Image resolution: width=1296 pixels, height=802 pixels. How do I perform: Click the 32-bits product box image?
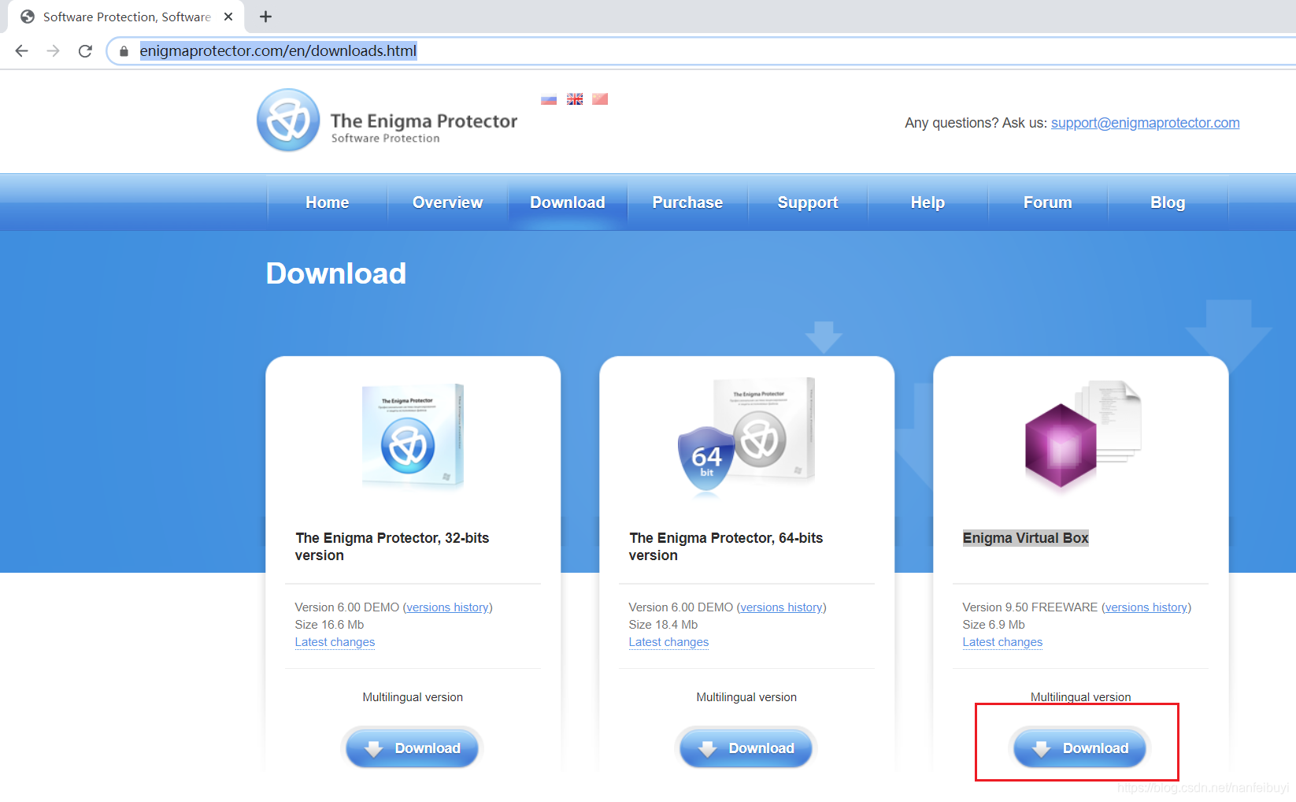[x=413, y=434]
